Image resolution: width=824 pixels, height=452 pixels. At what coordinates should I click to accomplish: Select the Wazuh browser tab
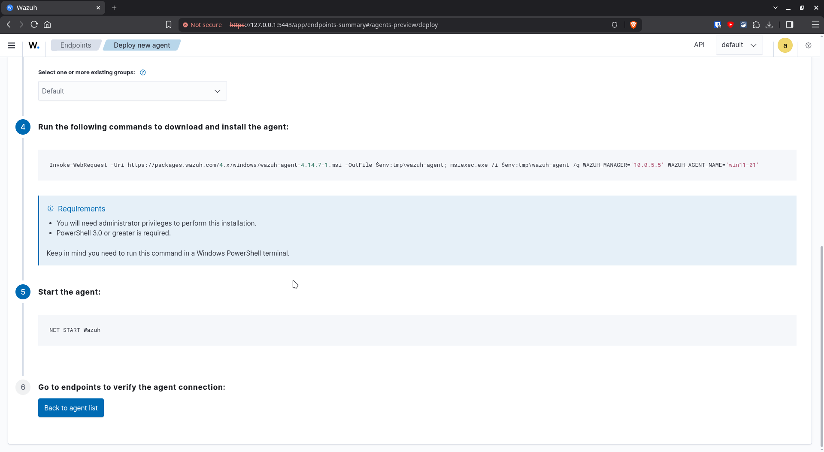pos(52,8)
